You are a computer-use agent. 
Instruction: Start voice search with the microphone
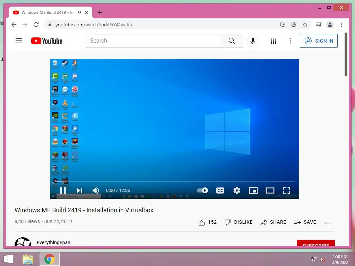coord(253,41)
